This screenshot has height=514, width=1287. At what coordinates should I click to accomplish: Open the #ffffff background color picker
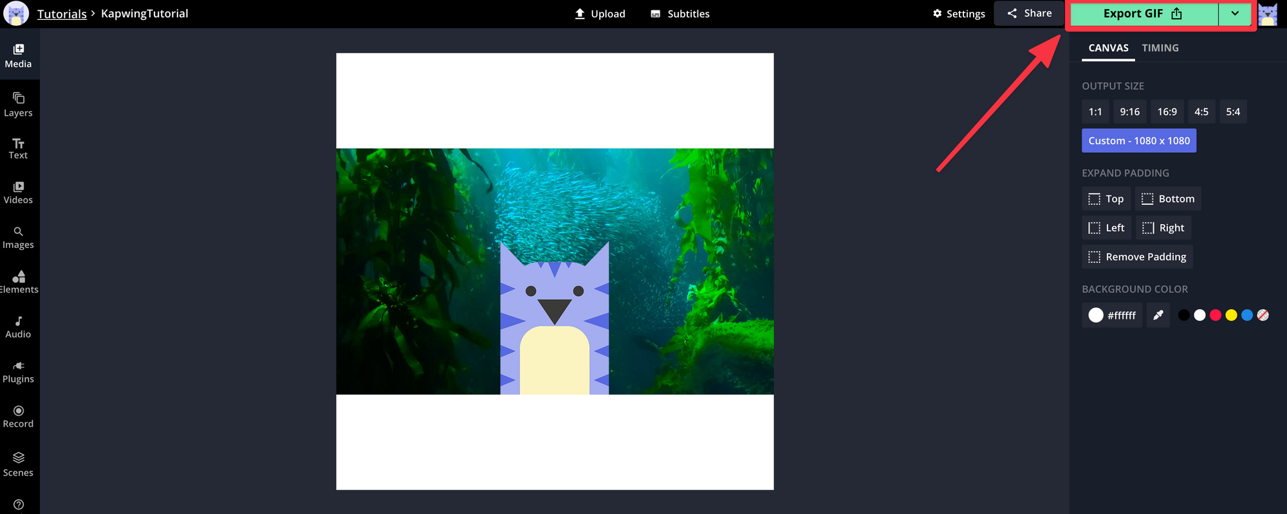click(1112, 315)
